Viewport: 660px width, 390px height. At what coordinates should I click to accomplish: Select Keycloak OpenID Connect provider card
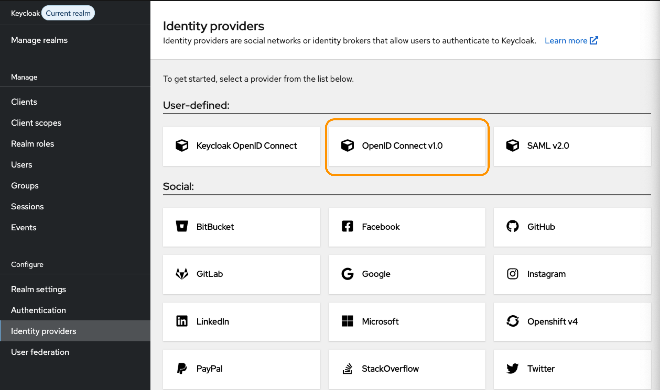(241, 146)
